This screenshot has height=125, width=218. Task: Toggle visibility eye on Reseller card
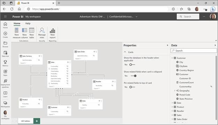(x=113, y=82)
